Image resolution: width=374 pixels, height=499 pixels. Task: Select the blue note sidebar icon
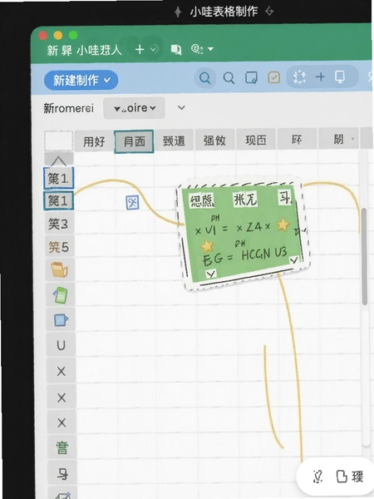tap(61, 320)
